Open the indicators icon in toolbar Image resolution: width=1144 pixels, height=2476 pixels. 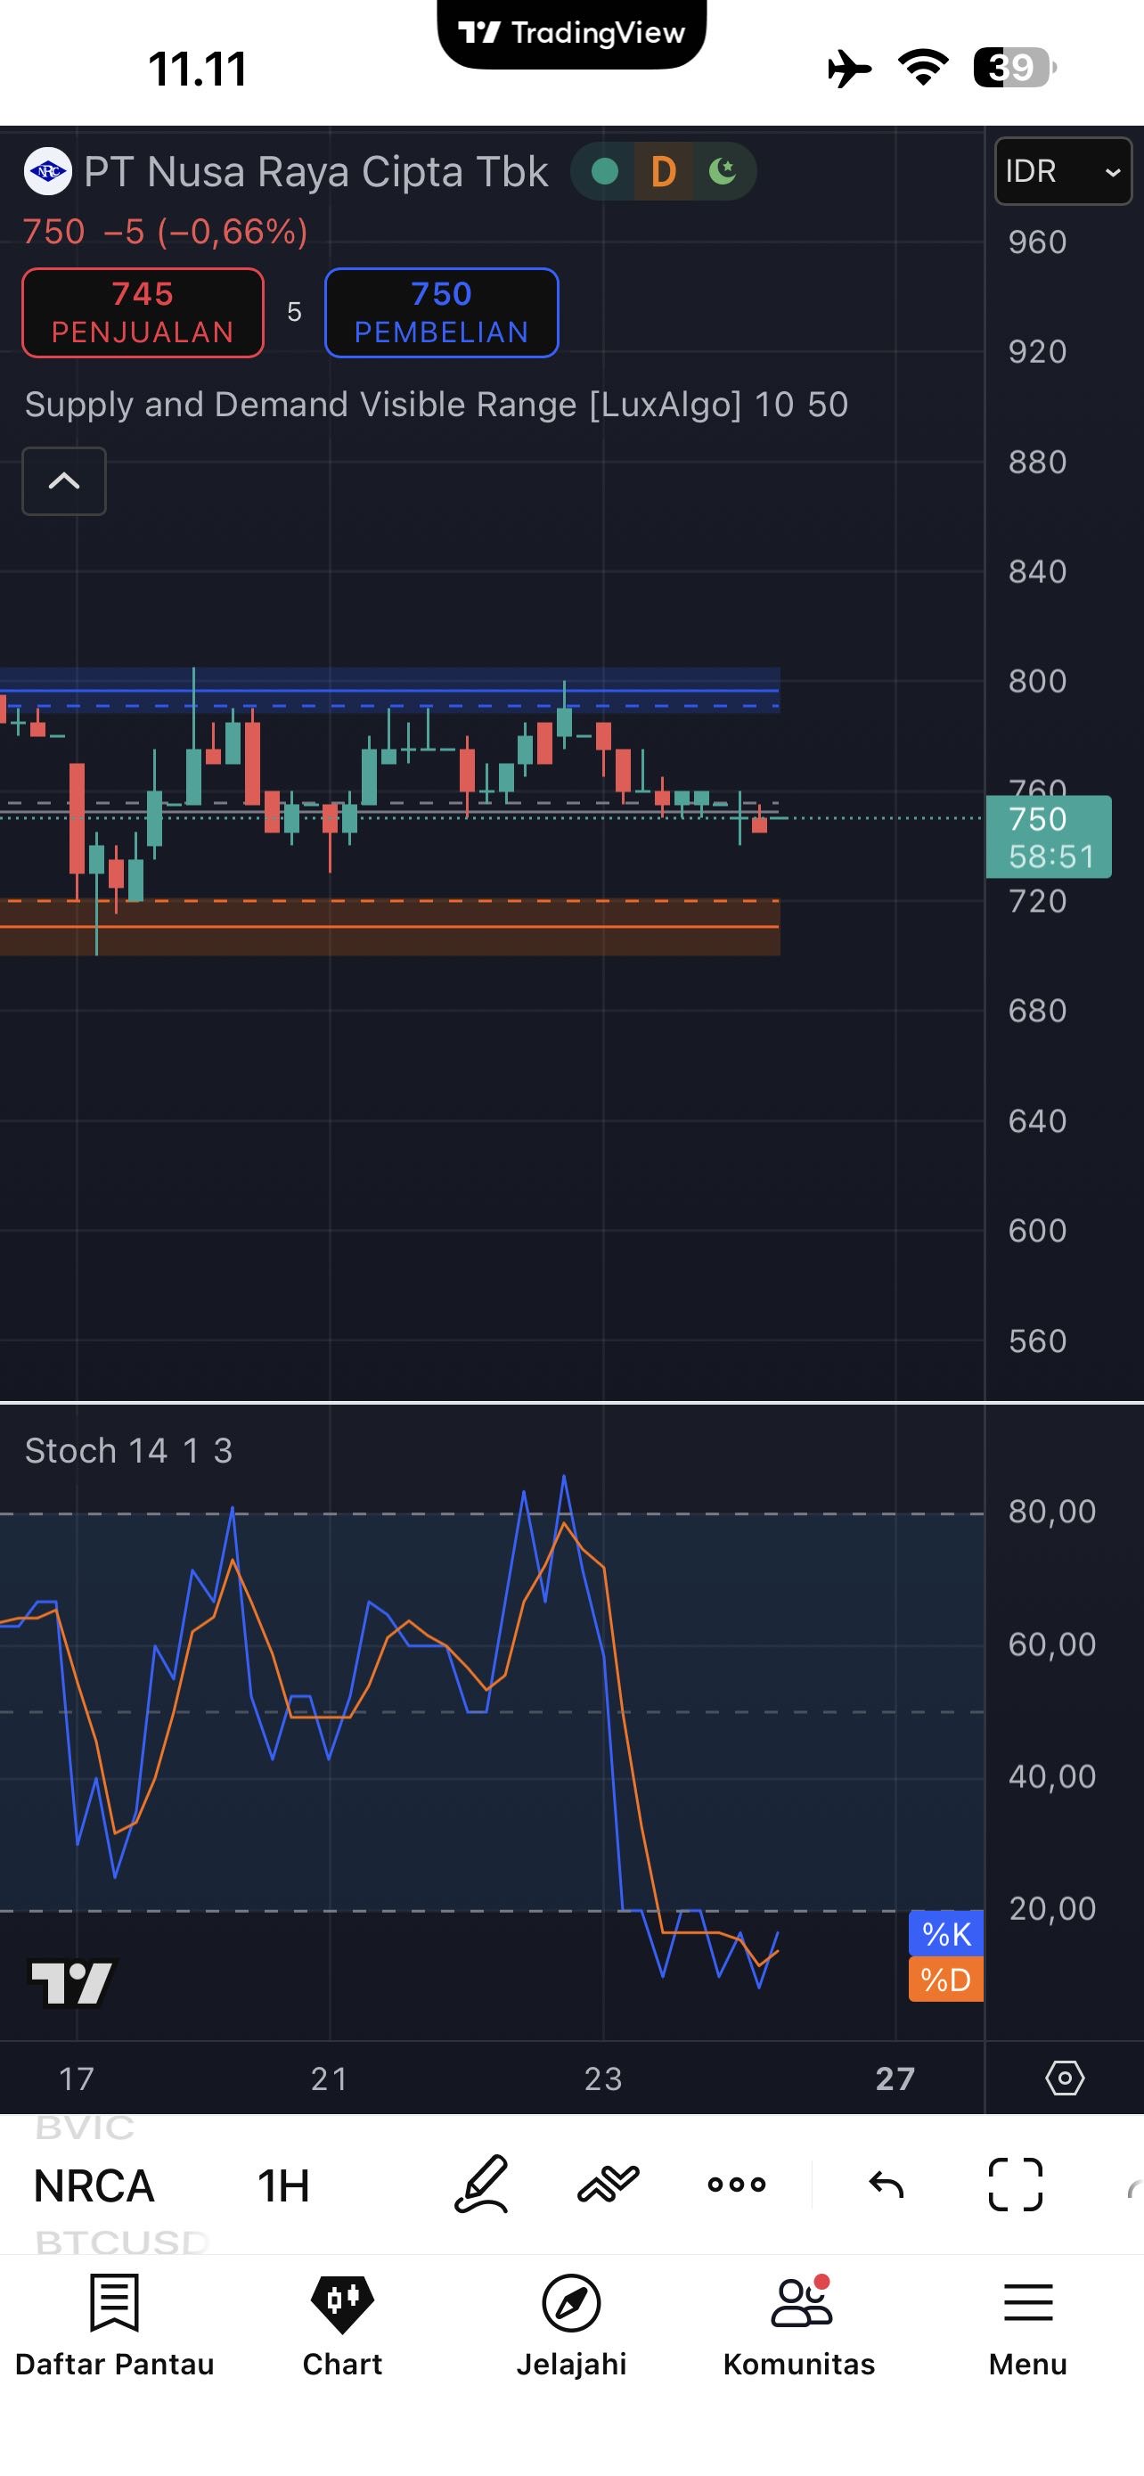point(608,2185)
